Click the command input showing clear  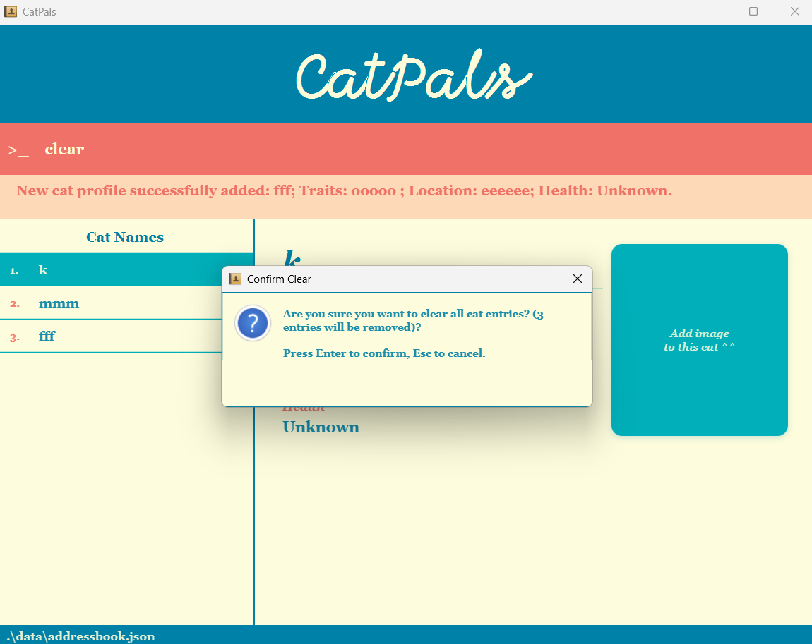[64, 149]
